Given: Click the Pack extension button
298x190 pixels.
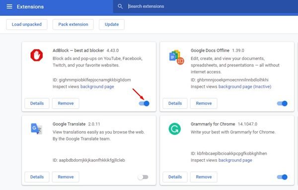Looking at the screenshot, I should pyautogui.click(x=73, y=24).
